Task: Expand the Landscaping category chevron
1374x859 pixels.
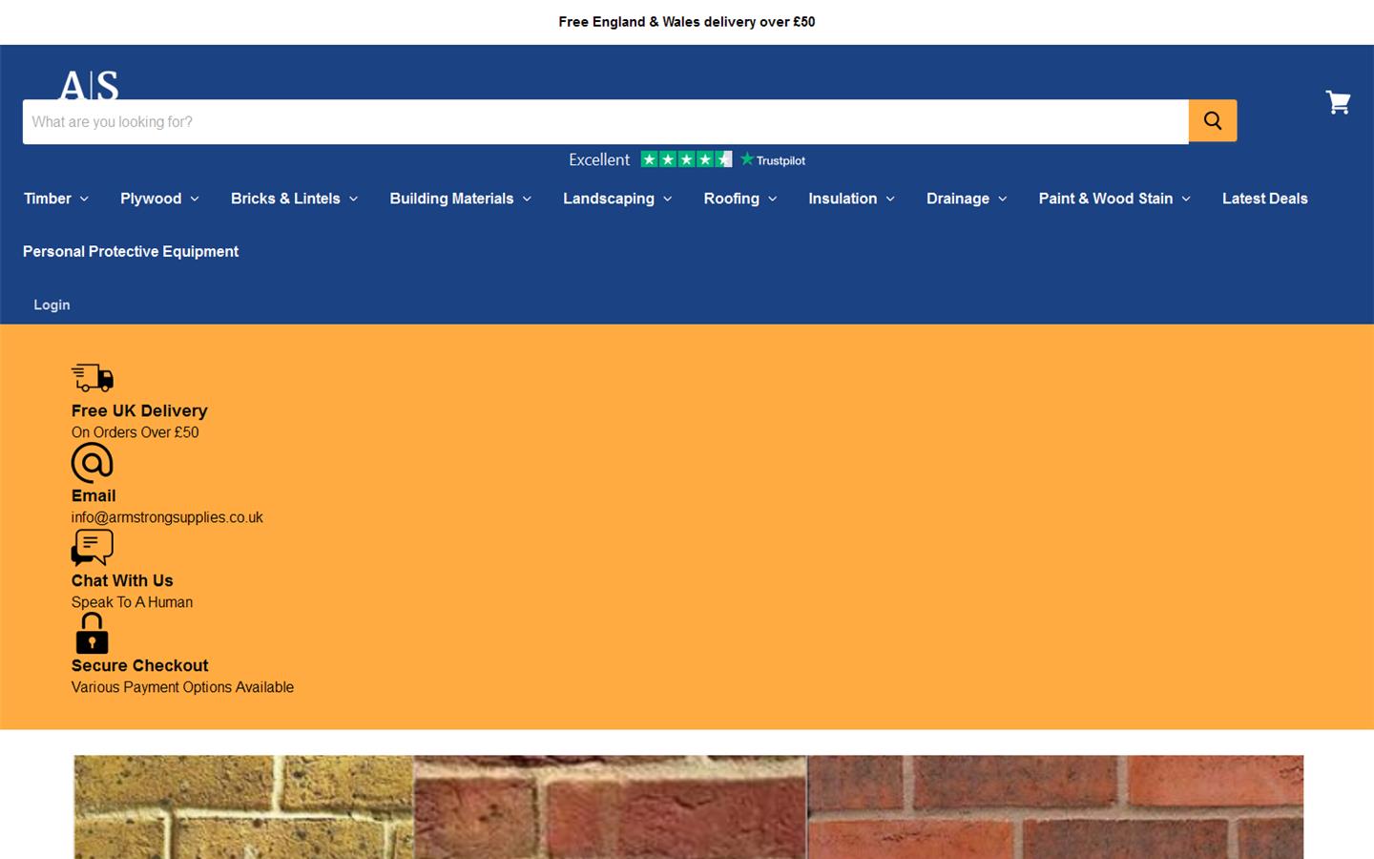Action: tap(668, 199)
